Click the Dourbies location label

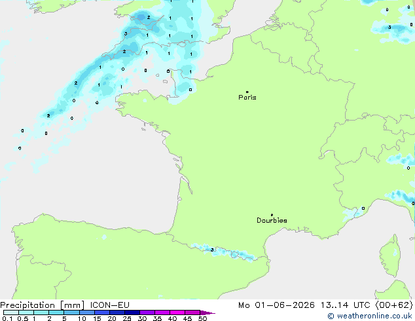[272, 220]
